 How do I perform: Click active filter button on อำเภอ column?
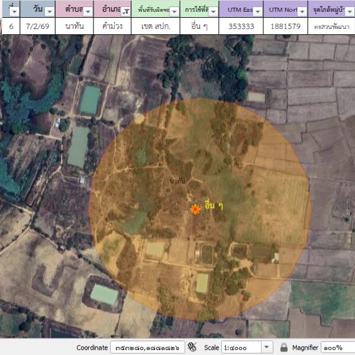pyautogui.click(x=125, y=11)
